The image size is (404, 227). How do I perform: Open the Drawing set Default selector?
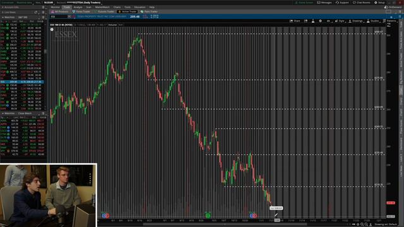[386, 224]
